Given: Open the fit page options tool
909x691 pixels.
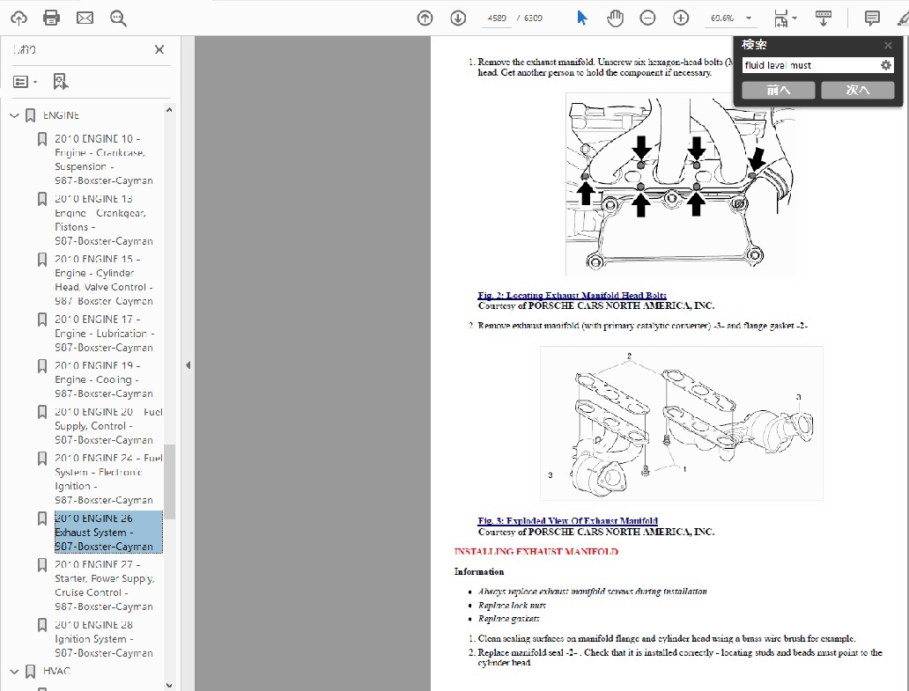Looking at the screenshot, I should coord(781,18).
